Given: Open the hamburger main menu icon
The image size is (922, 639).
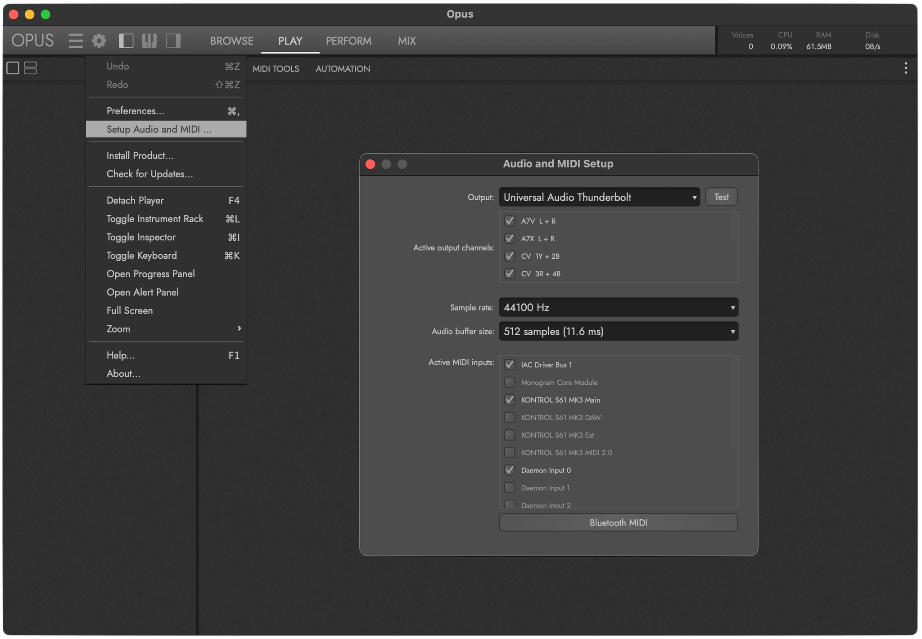Looking at the screenshot, I should (x=76, y=41).
